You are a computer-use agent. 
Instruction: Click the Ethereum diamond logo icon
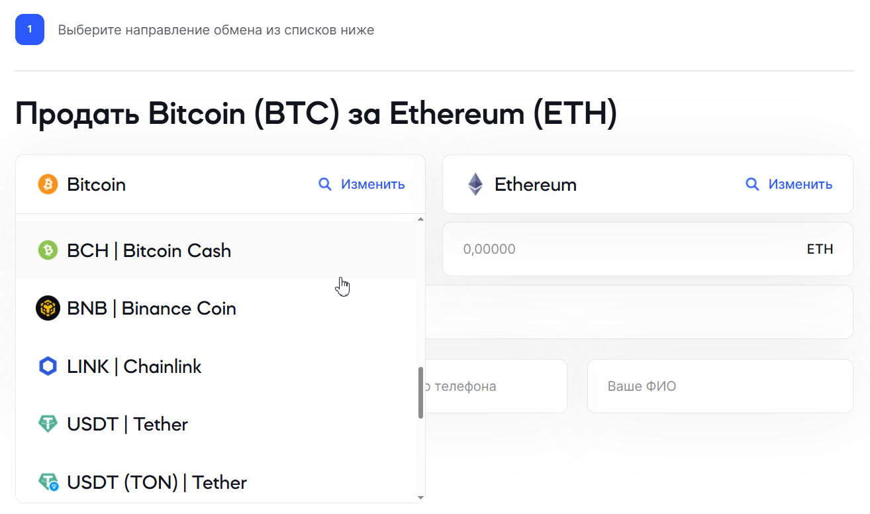[x=475, y=184]
